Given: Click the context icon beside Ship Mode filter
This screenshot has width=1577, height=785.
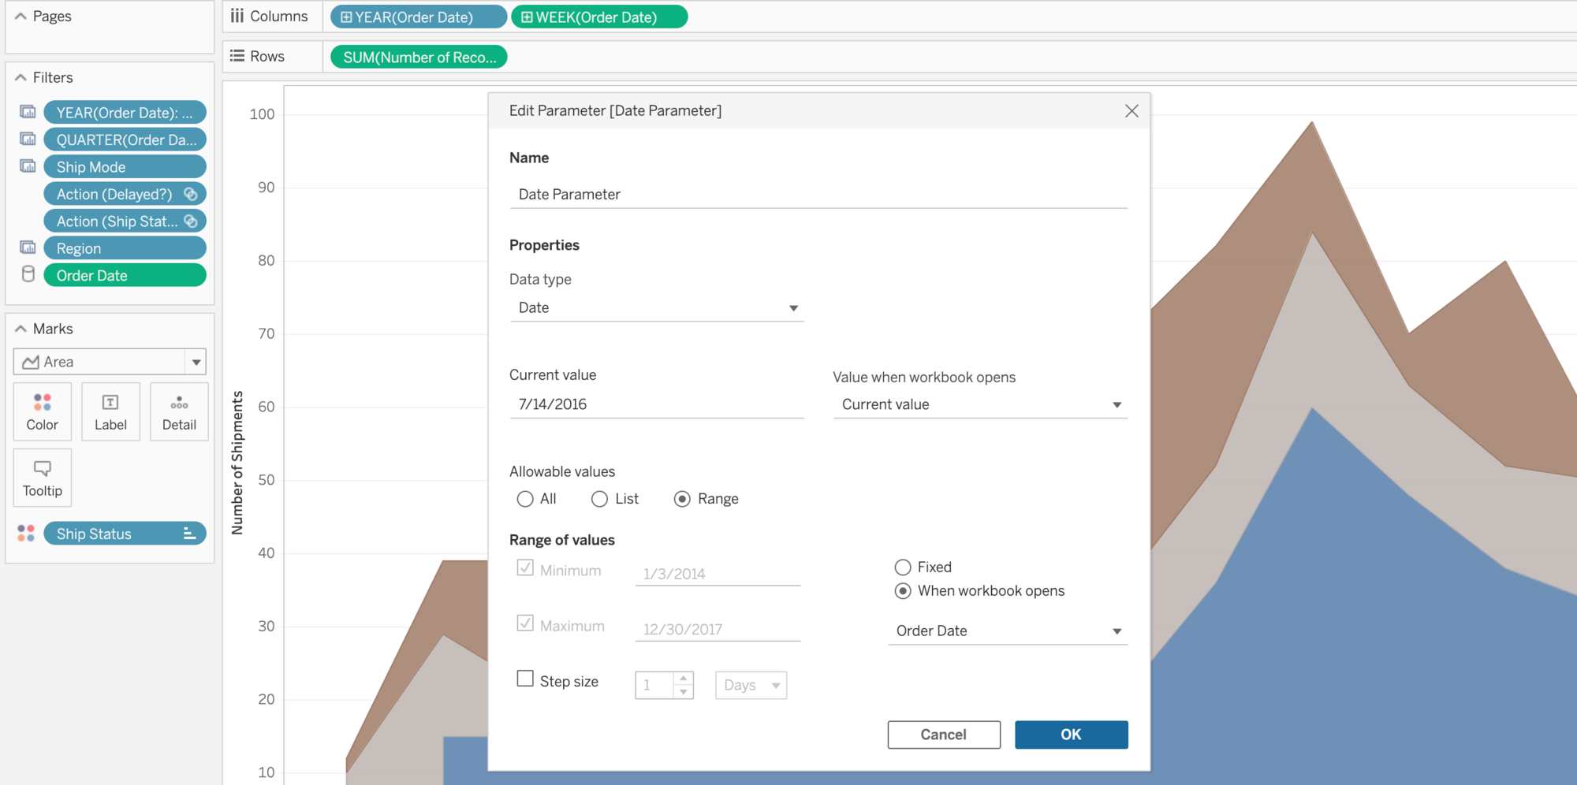Looking at the screenshot, I should [x=28, y=166].
